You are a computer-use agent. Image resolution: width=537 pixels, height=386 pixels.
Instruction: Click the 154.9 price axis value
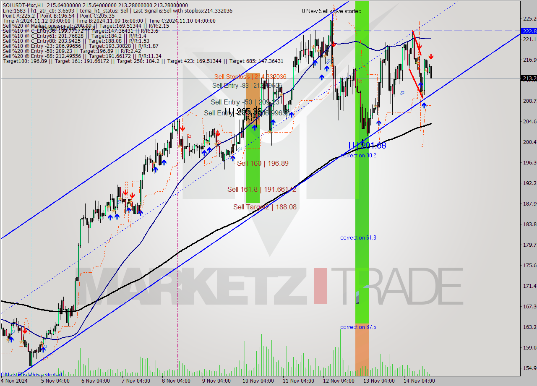click(529, 368)
